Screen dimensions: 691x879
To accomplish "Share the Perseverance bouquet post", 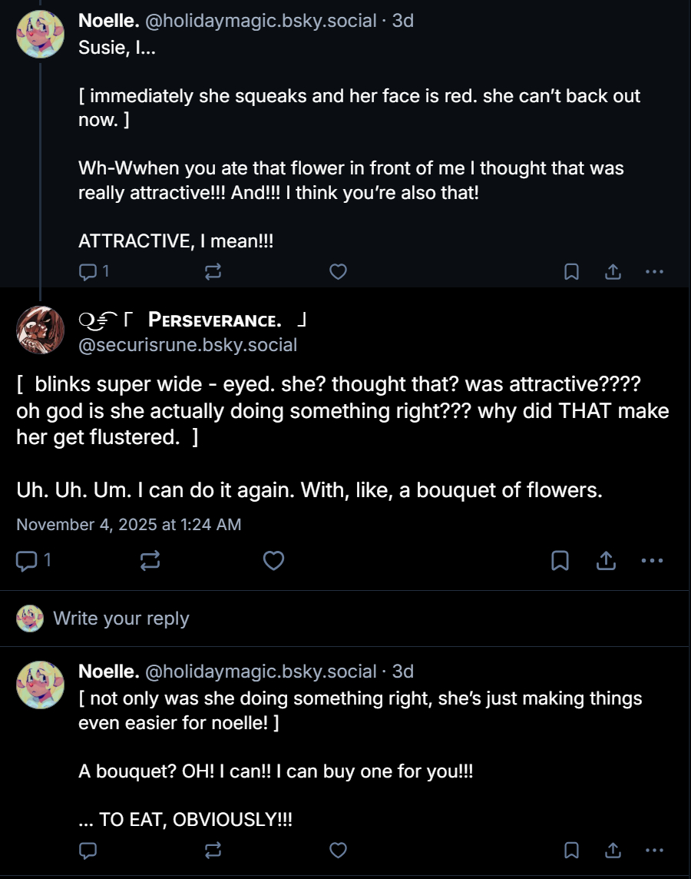I will click(x=606, y=561).
